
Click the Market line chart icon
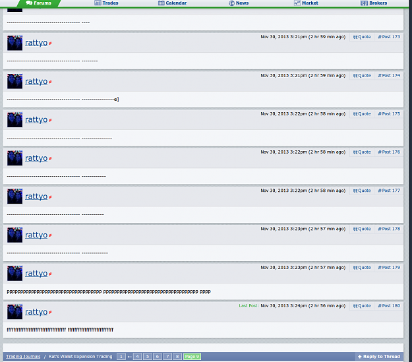[x=297, y=3]
